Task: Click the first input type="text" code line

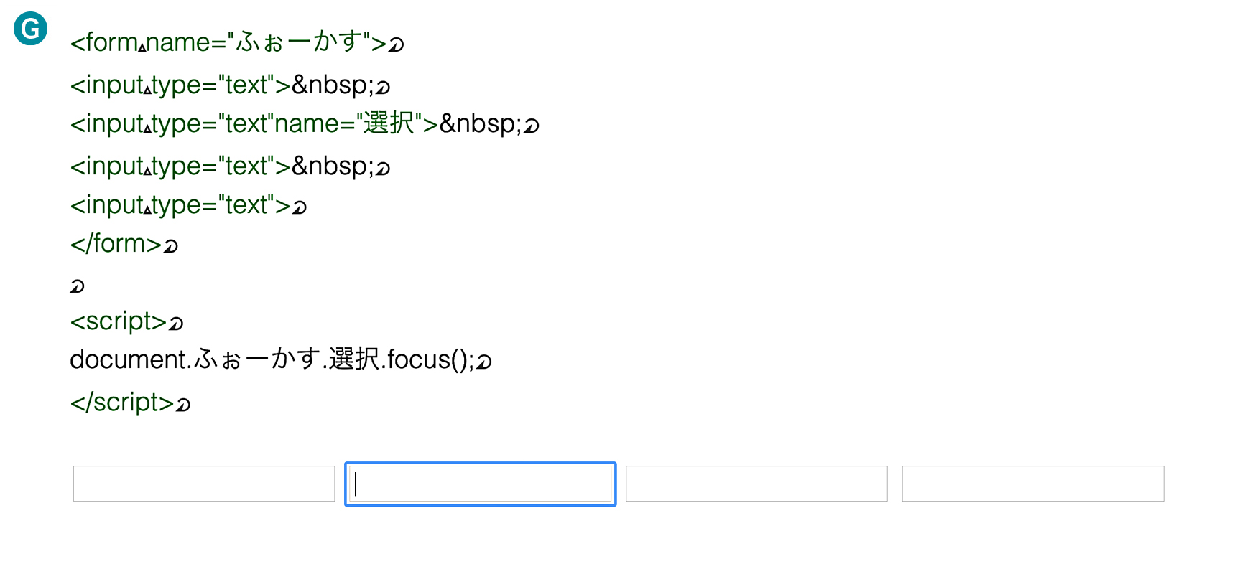Action: pyautogui.click(x=230, y=85)
